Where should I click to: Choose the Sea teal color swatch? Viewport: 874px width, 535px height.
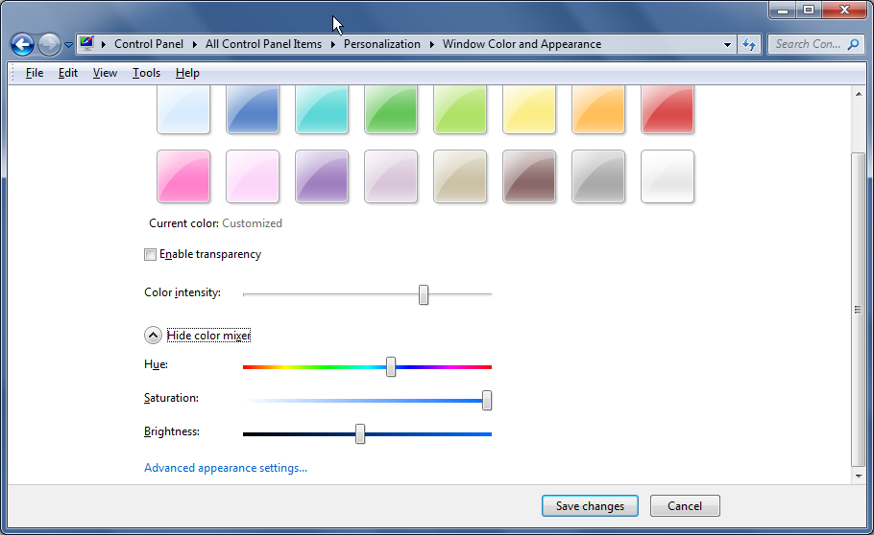click(x=322, y=109)
